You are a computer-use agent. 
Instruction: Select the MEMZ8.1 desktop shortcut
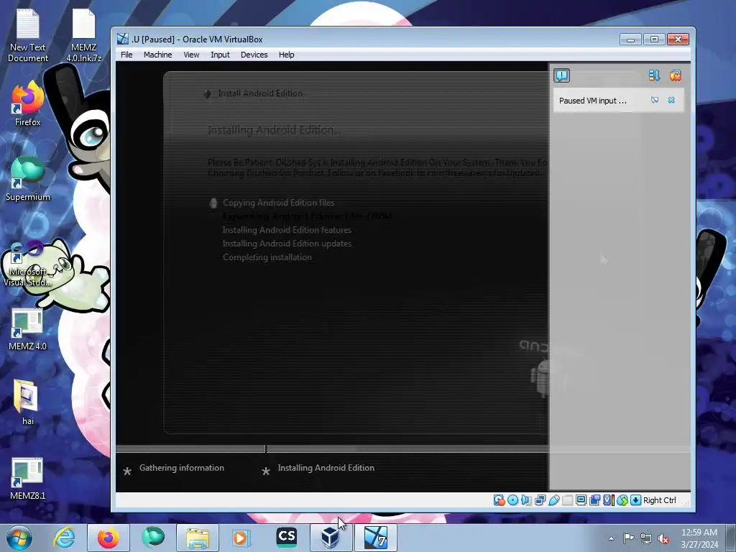[28, 479]
